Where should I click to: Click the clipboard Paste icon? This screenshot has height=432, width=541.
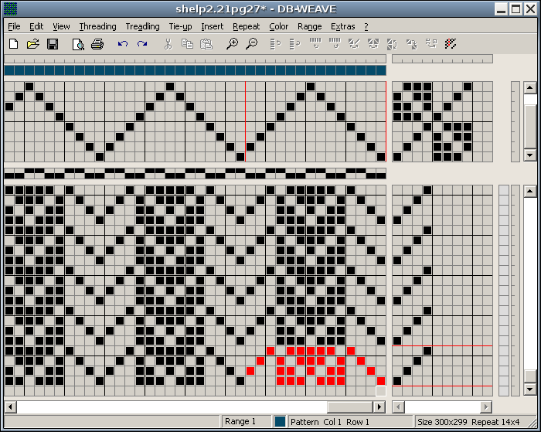[206, 44]
